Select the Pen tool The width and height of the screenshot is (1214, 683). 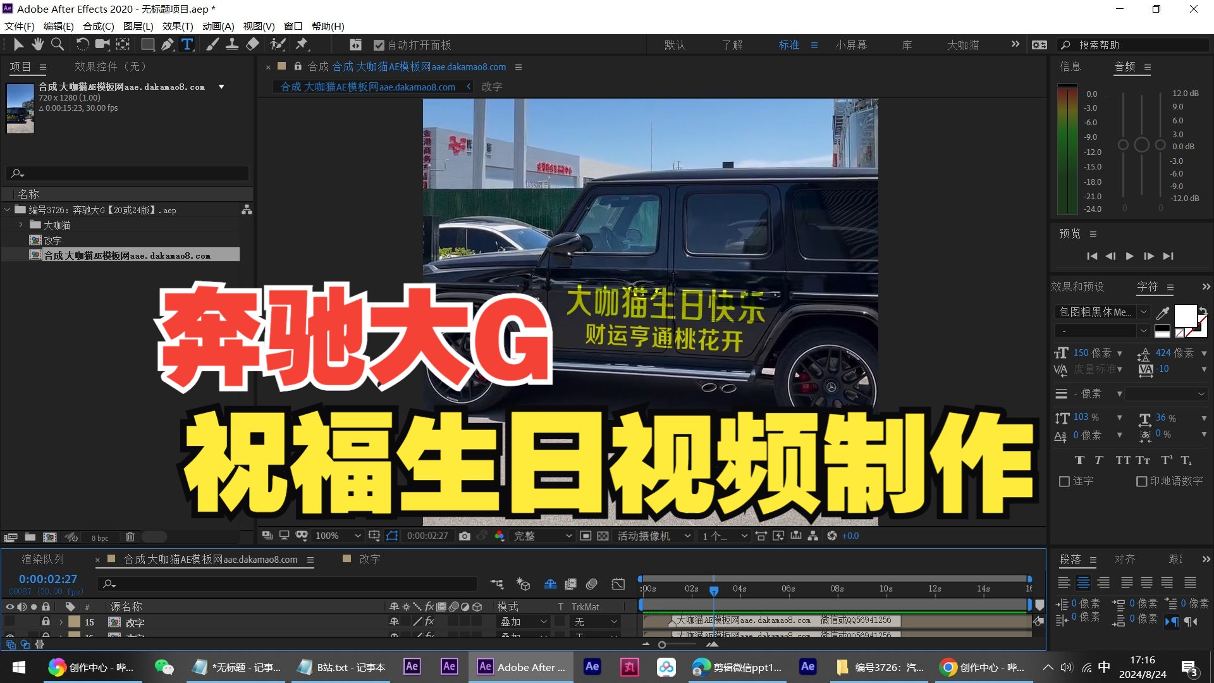click(167, 44)
